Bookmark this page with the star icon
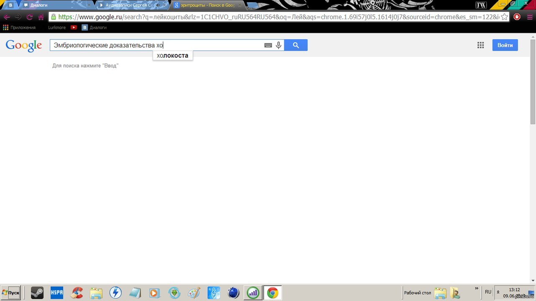 coord(504,17)
